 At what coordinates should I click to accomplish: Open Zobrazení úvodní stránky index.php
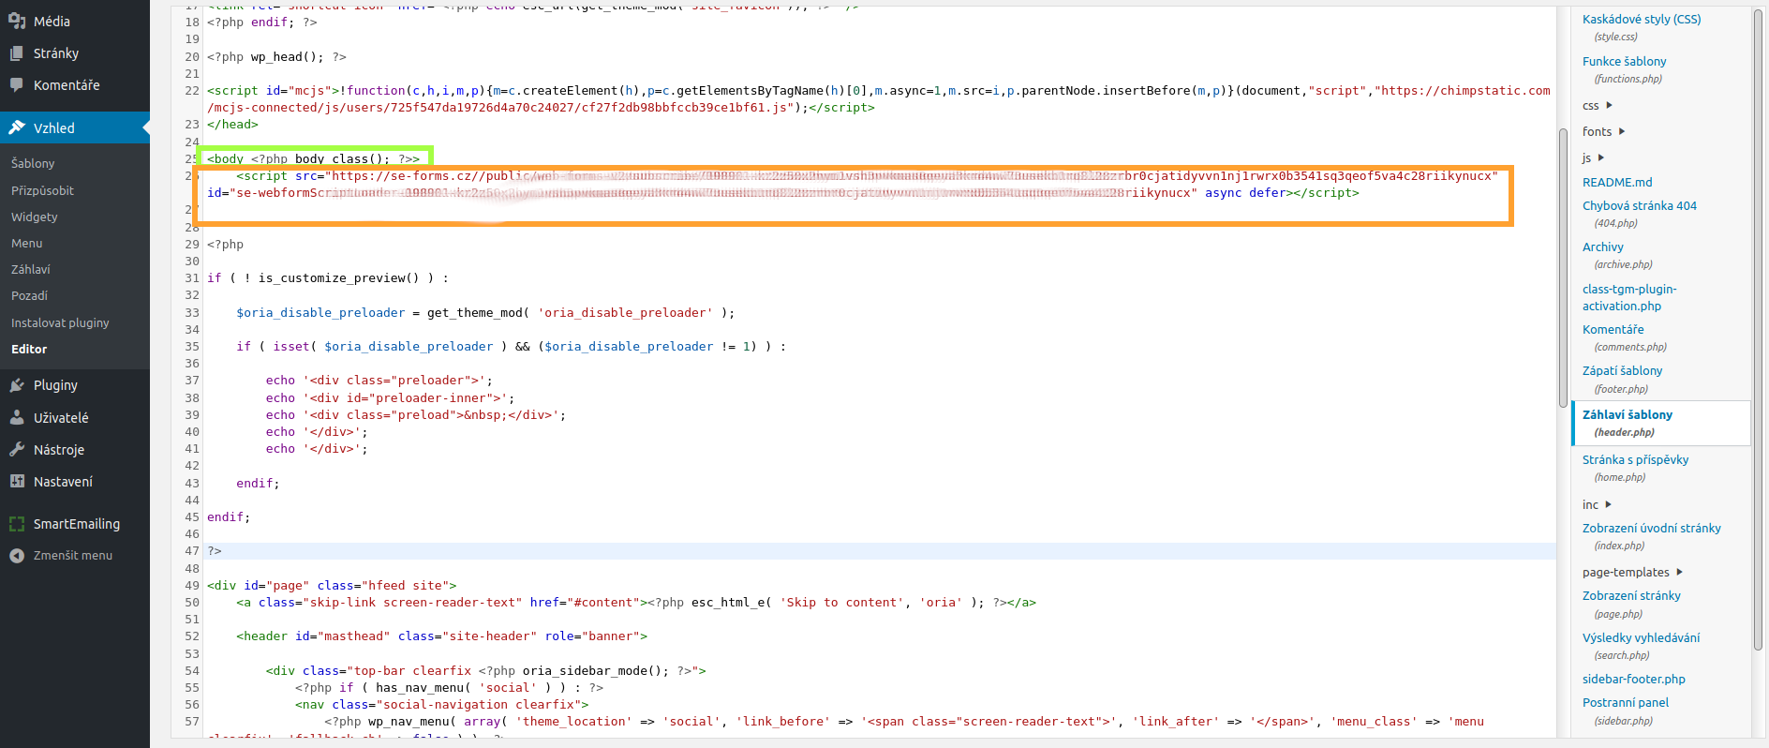tap(1651, 528)
